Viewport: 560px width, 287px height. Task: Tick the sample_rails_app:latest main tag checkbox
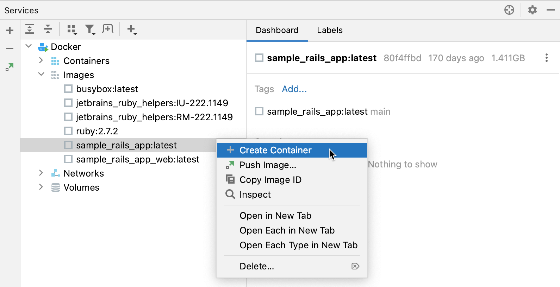[259, 111]
